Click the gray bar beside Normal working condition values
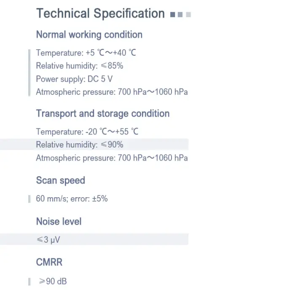 29,72
